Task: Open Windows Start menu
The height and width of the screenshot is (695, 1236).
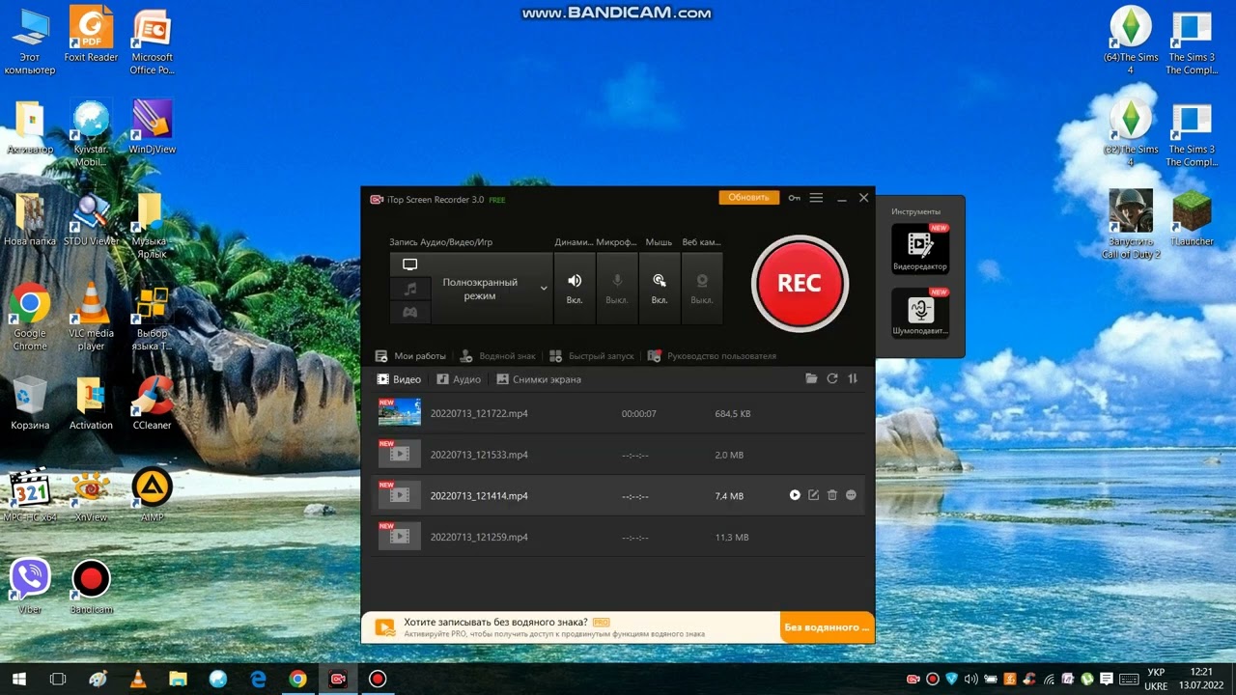Action: pos(18,679)
